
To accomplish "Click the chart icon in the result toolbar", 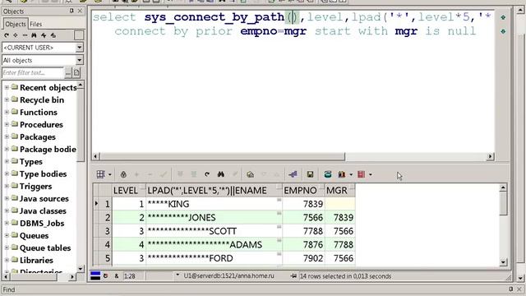I will [342, 174].
